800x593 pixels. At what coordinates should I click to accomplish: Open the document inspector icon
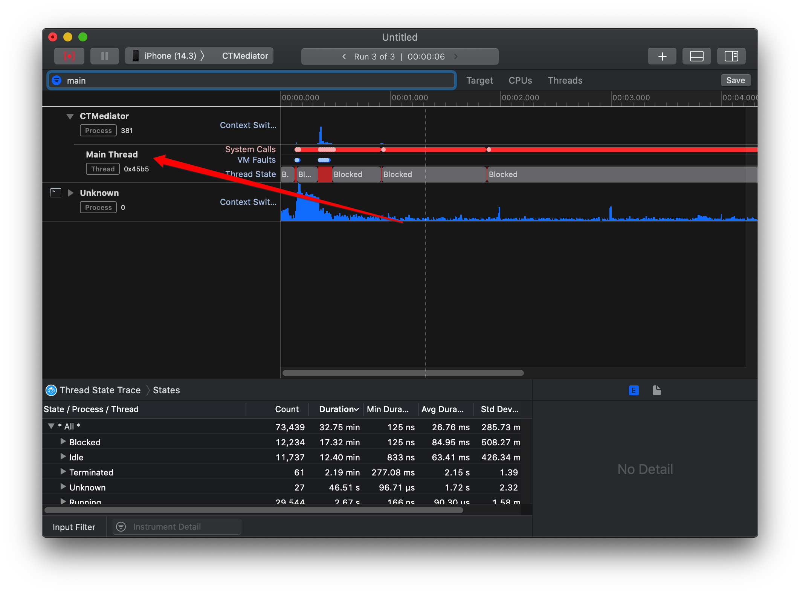(656, 391)
